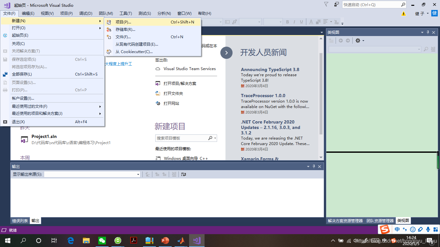This screenshot has width=440, height=247.
Task: Toggle Underline formatting in toolbar
Action: click(x=301, y=22)
